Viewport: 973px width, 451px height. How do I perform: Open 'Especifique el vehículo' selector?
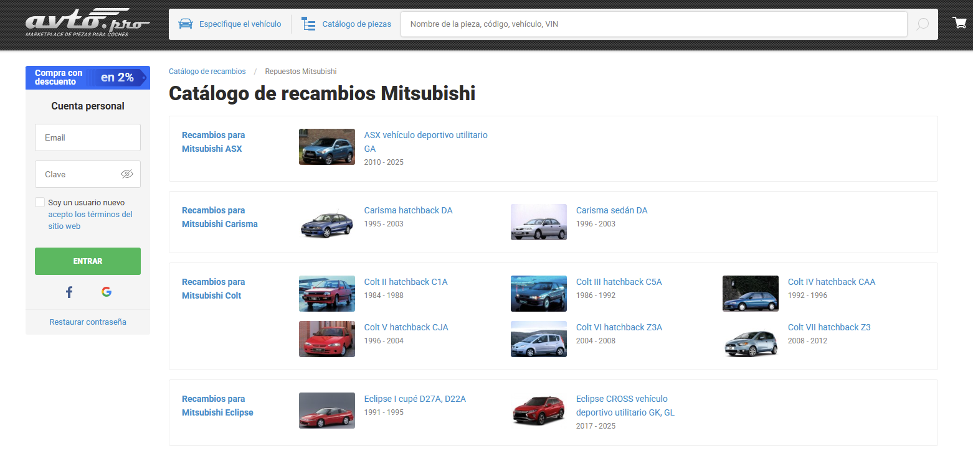(x=240, y=24)
